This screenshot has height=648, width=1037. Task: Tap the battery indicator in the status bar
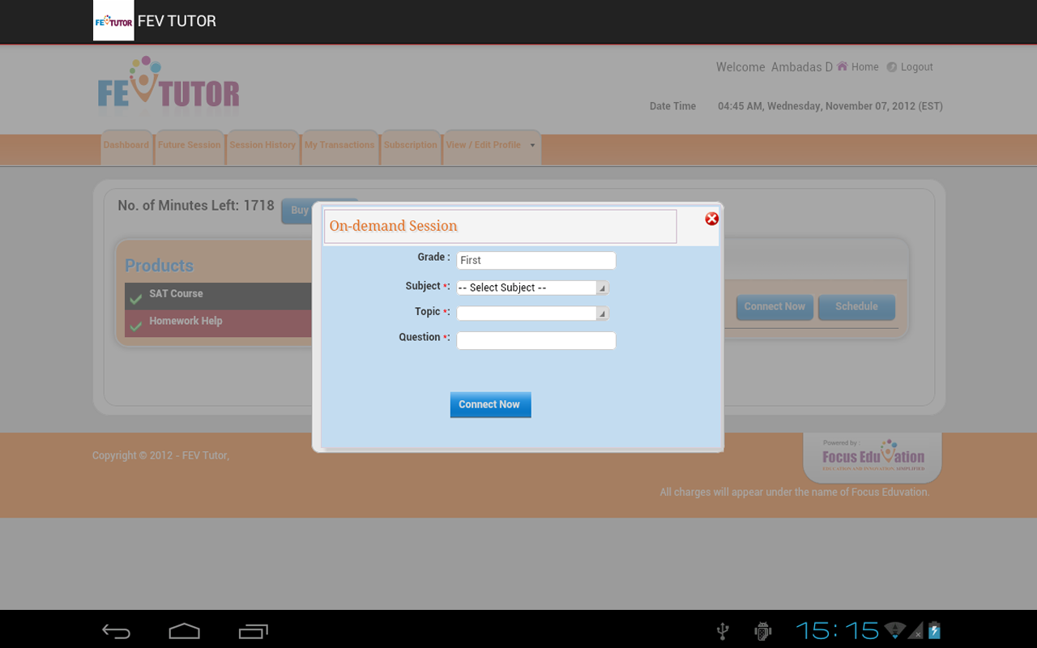click(933, 629)
